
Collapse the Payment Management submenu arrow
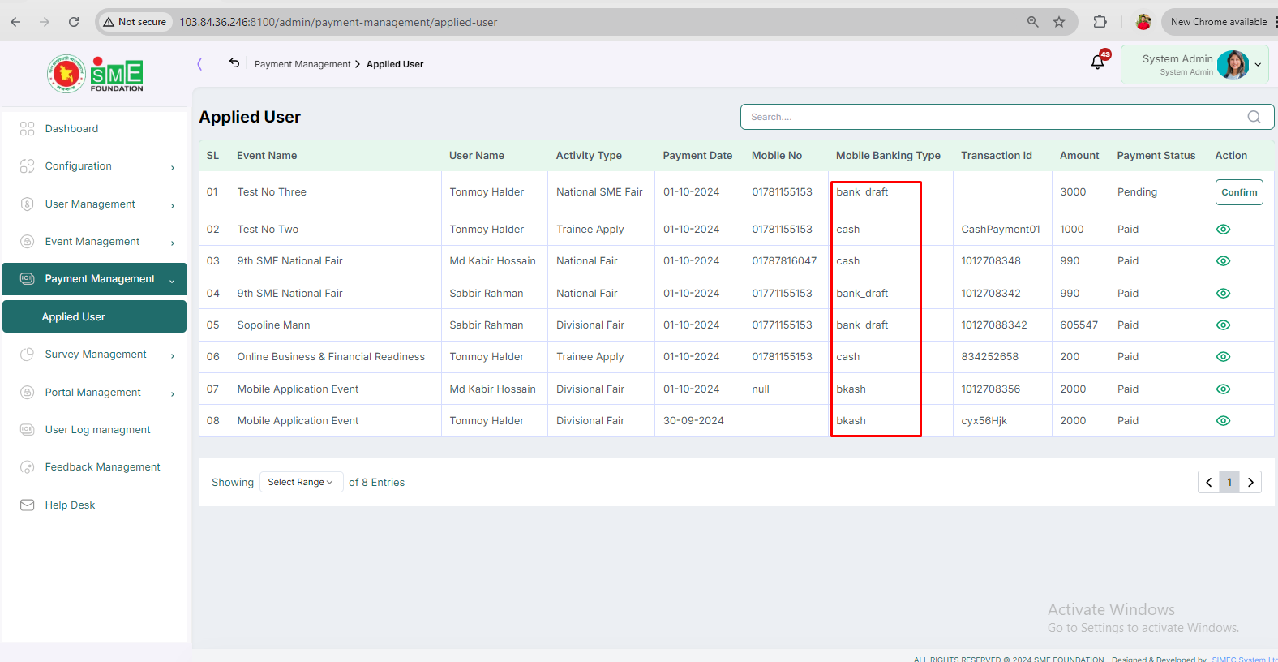[x=172, y=281]
